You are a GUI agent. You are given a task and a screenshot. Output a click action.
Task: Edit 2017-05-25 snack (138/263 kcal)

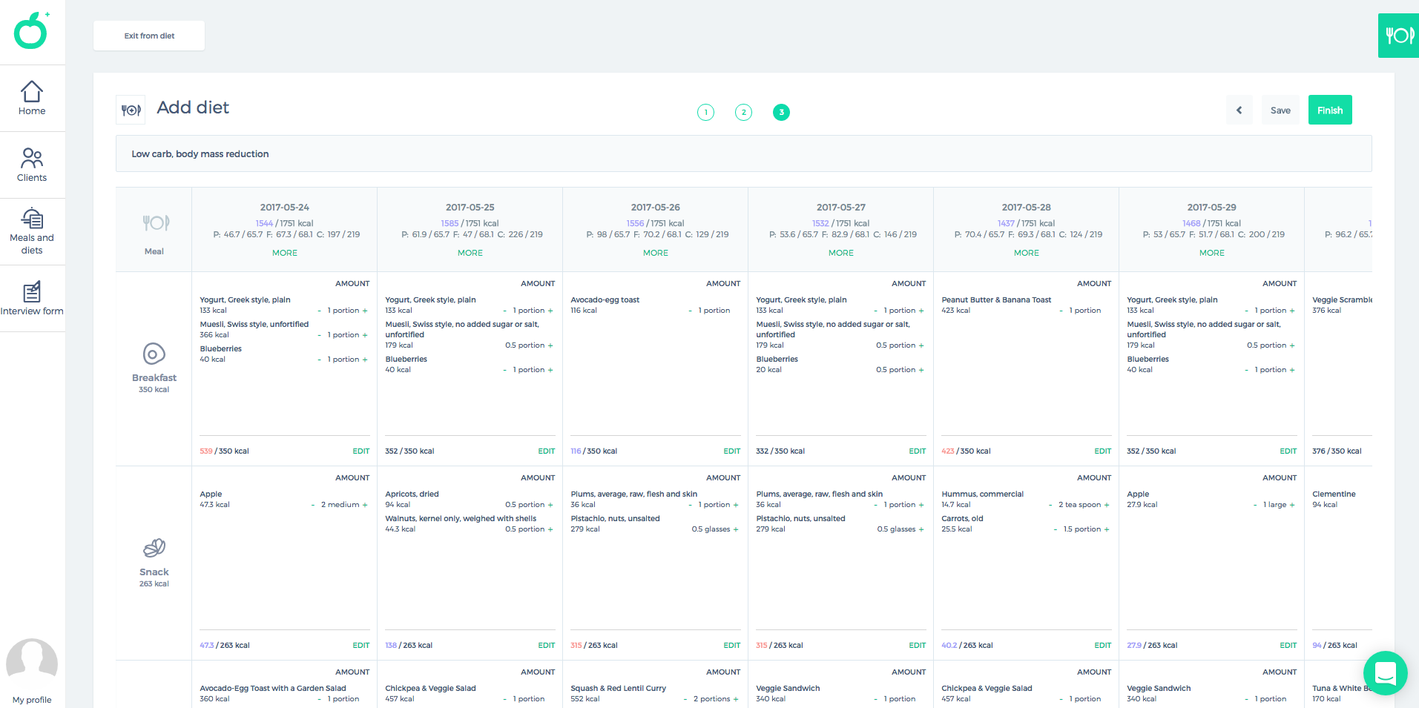tap(547, 646)
